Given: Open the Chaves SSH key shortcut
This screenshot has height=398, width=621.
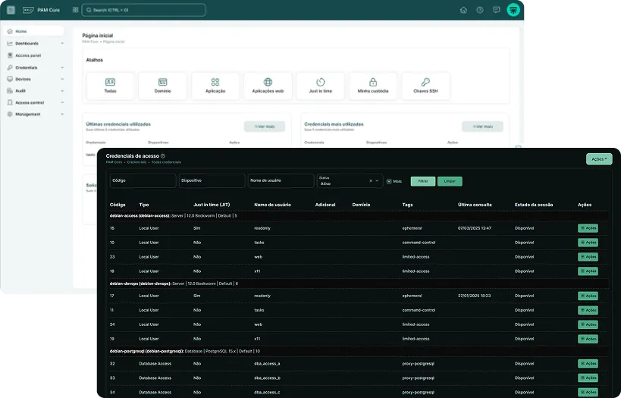Looking at the screenshot, I should (x=425, y=86).
